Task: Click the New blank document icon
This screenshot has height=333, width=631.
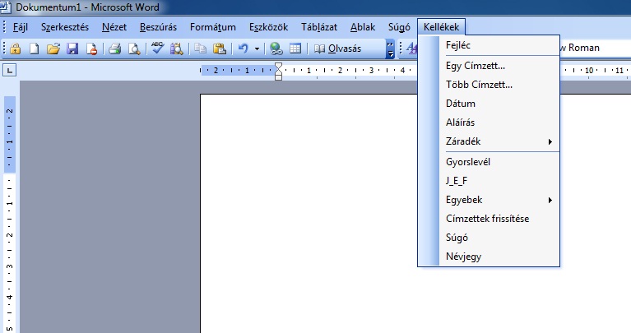Action: (34, 49)
